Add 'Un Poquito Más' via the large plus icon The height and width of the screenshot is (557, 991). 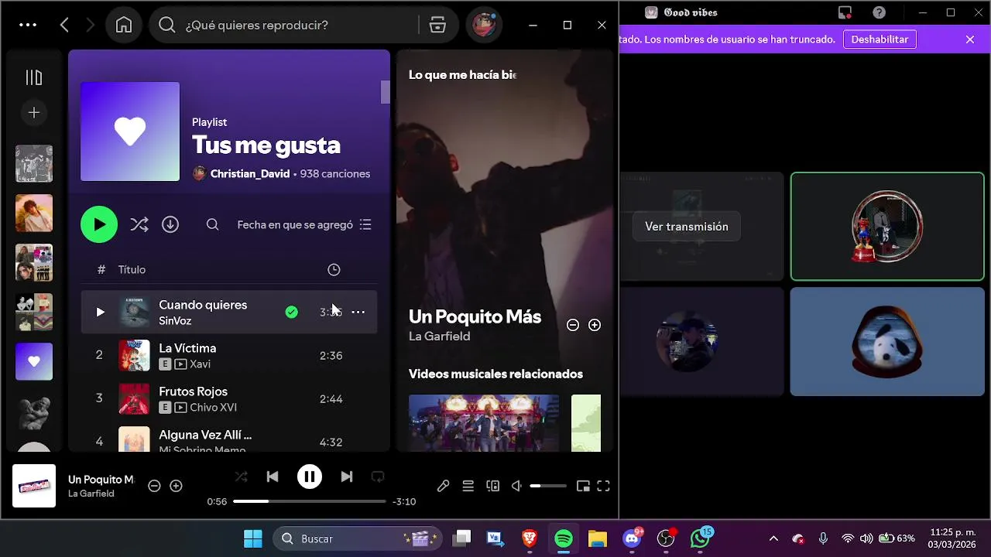pos(595,325)
